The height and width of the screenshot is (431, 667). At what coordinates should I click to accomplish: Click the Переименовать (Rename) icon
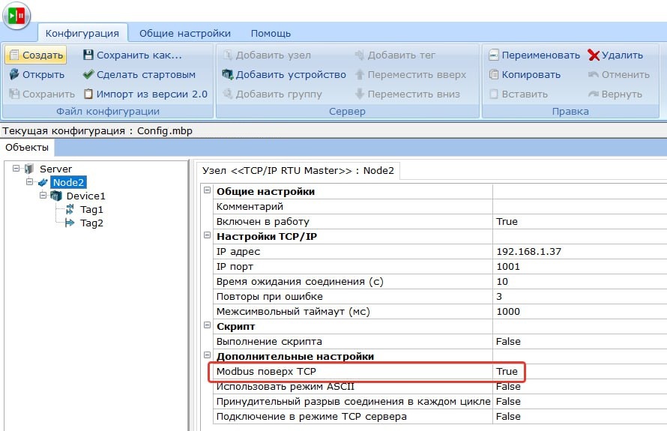tap(494, 55)
